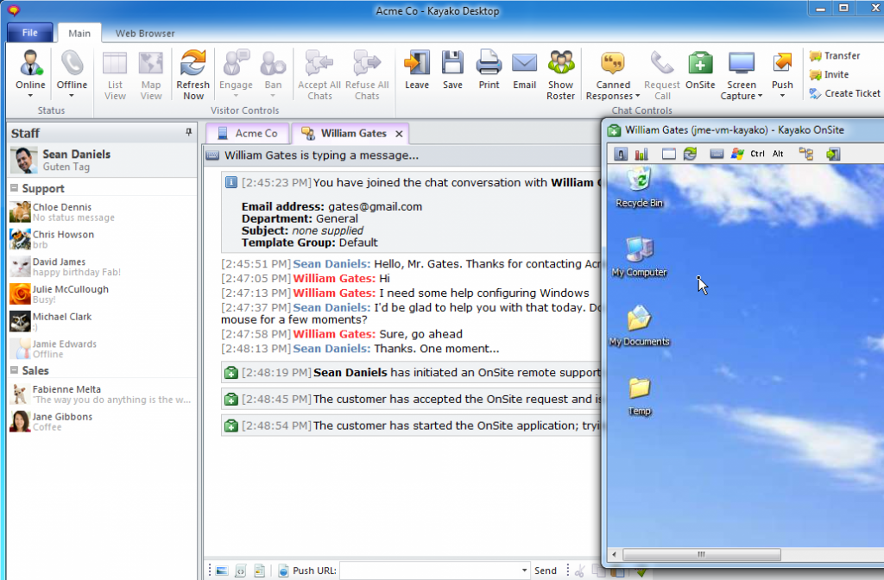Click Show Roster

pos(560,75)
